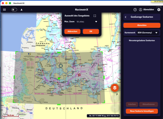Click the SJÆLLAND label on the map
The height and width of the screenshot is (119, 163).
click(62, 63)
